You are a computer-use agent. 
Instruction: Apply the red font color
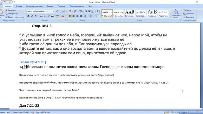coord(63,16)
